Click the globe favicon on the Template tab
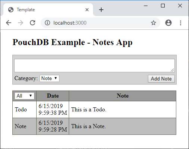This screenshot has width=189, height=149. (11, 10)
